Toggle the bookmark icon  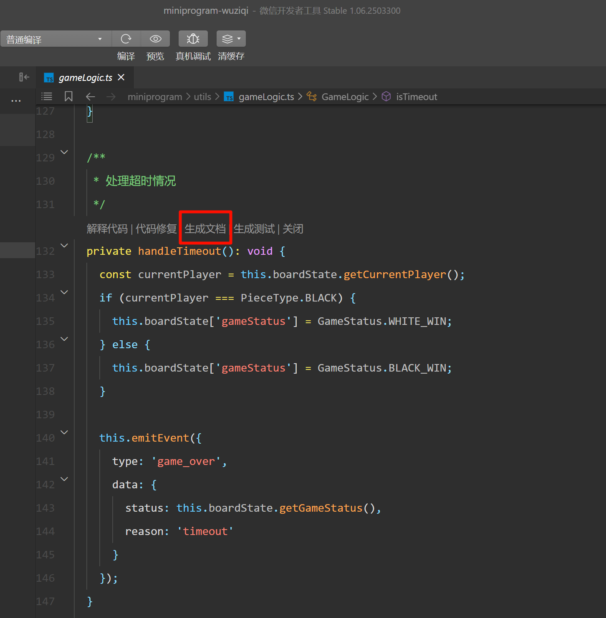[68, 97]
